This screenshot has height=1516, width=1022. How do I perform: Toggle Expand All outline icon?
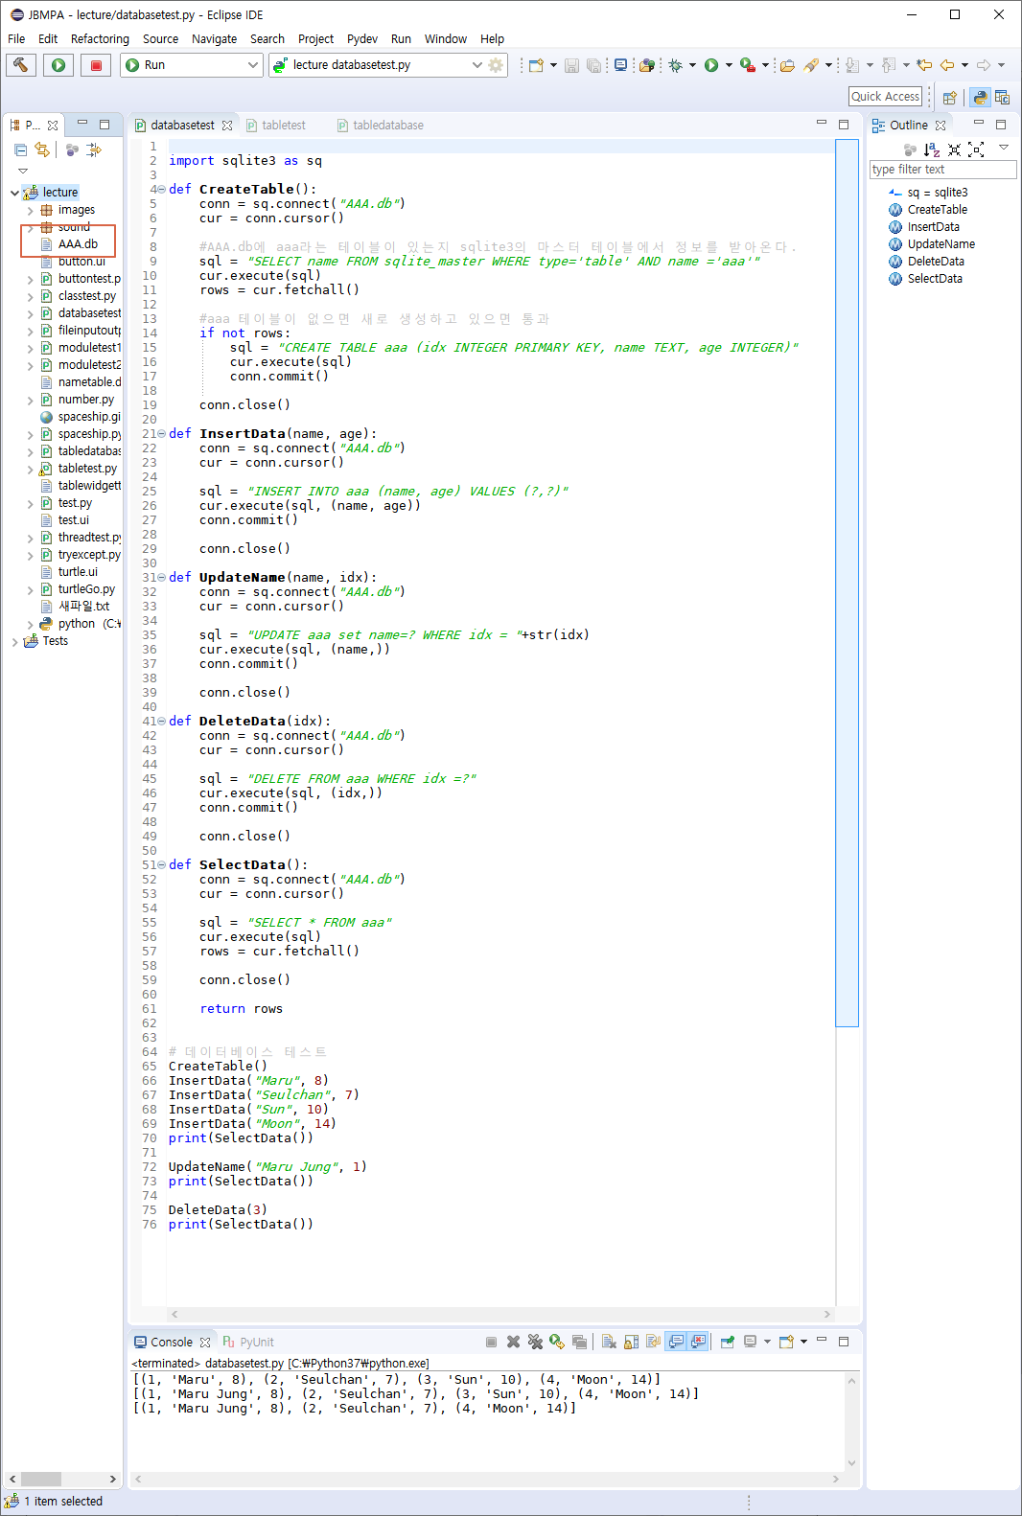(x=976, y=149)
